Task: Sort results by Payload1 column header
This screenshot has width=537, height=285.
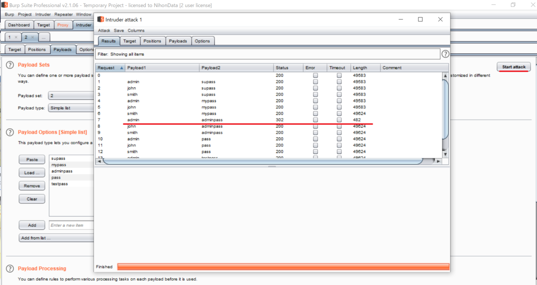Action: tap(162, 68)
